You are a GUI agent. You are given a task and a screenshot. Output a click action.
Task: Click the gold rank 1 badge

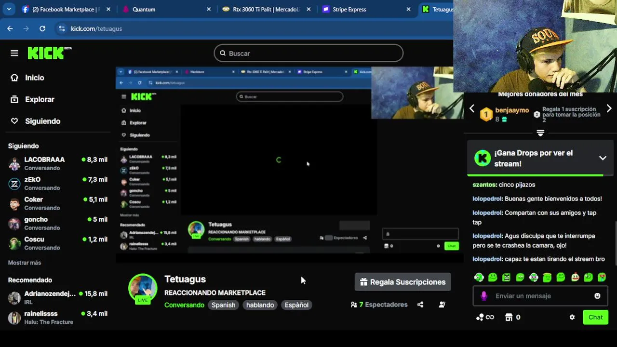486,114
